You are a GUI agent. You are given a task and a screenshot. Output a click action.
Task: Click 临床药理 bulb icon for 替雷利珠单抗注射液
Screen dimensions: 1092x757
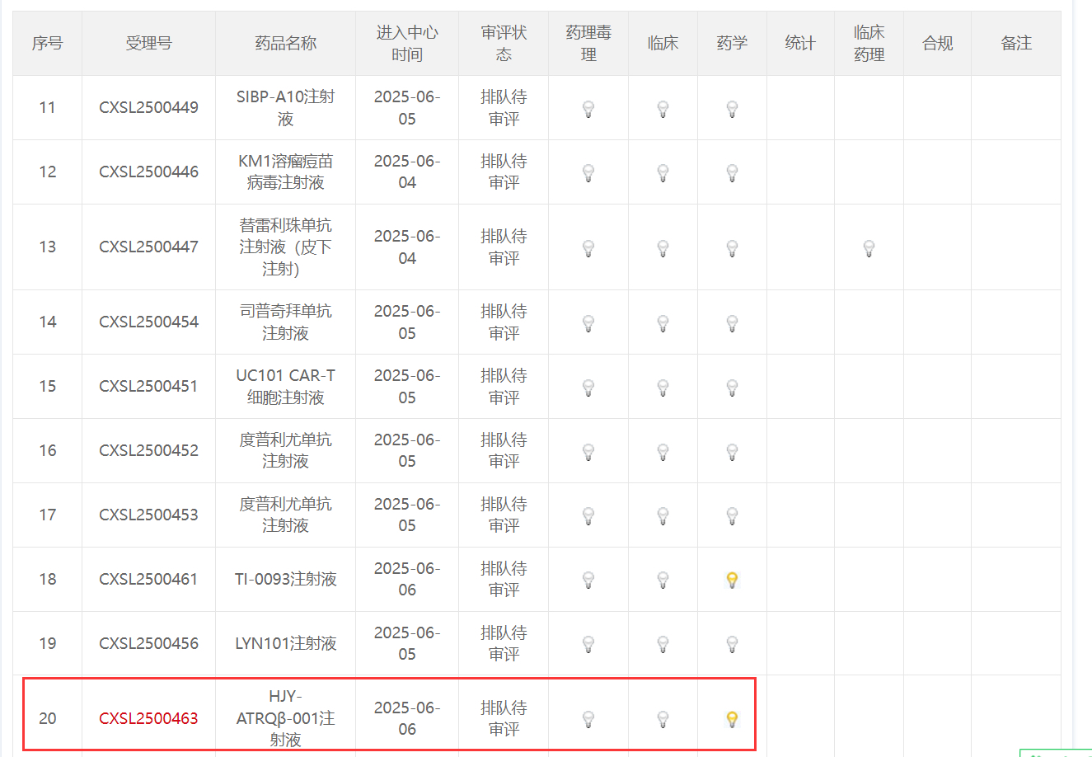tap(869, 247)
